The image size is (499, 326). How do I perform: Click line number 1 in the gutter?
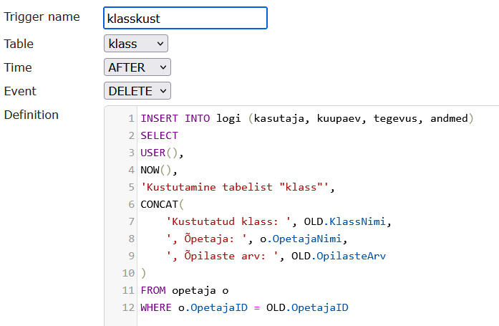[132, 118]
